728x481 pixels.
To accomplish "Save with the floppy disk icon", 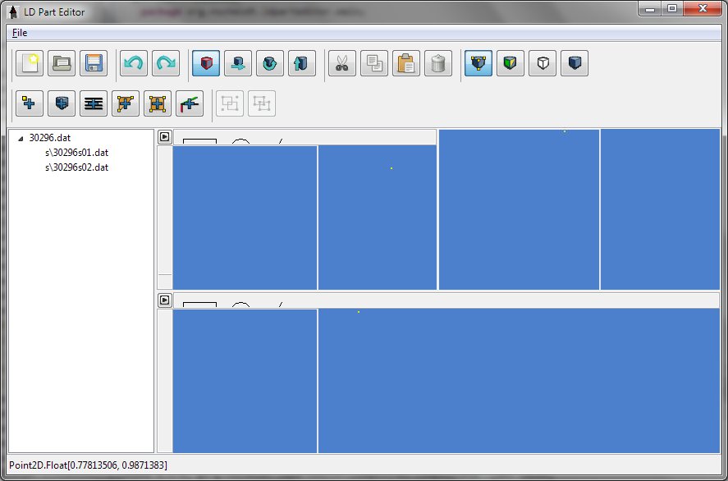I will (x=94, y=63).
